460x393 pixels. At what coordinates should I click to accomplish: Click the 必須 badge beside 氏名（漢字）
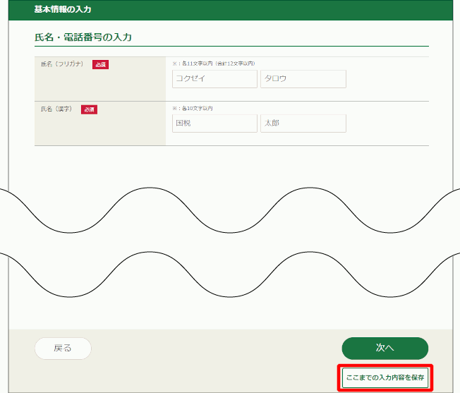[89, 109]
